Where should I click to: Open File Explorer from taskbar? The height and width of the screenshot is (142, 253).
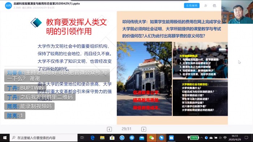pos(102,138)
